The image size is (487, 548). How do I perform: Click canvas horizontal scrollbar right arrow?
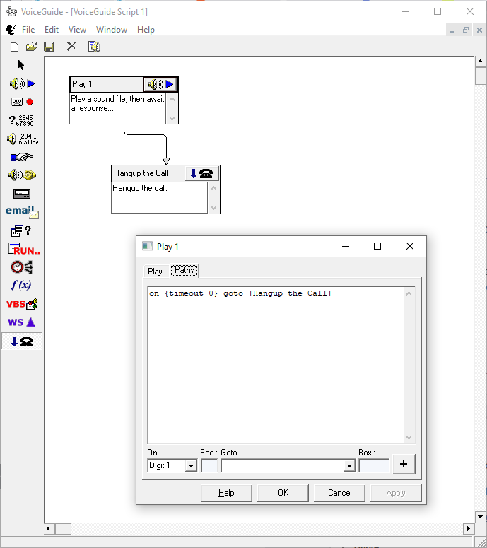click(469, 528)
